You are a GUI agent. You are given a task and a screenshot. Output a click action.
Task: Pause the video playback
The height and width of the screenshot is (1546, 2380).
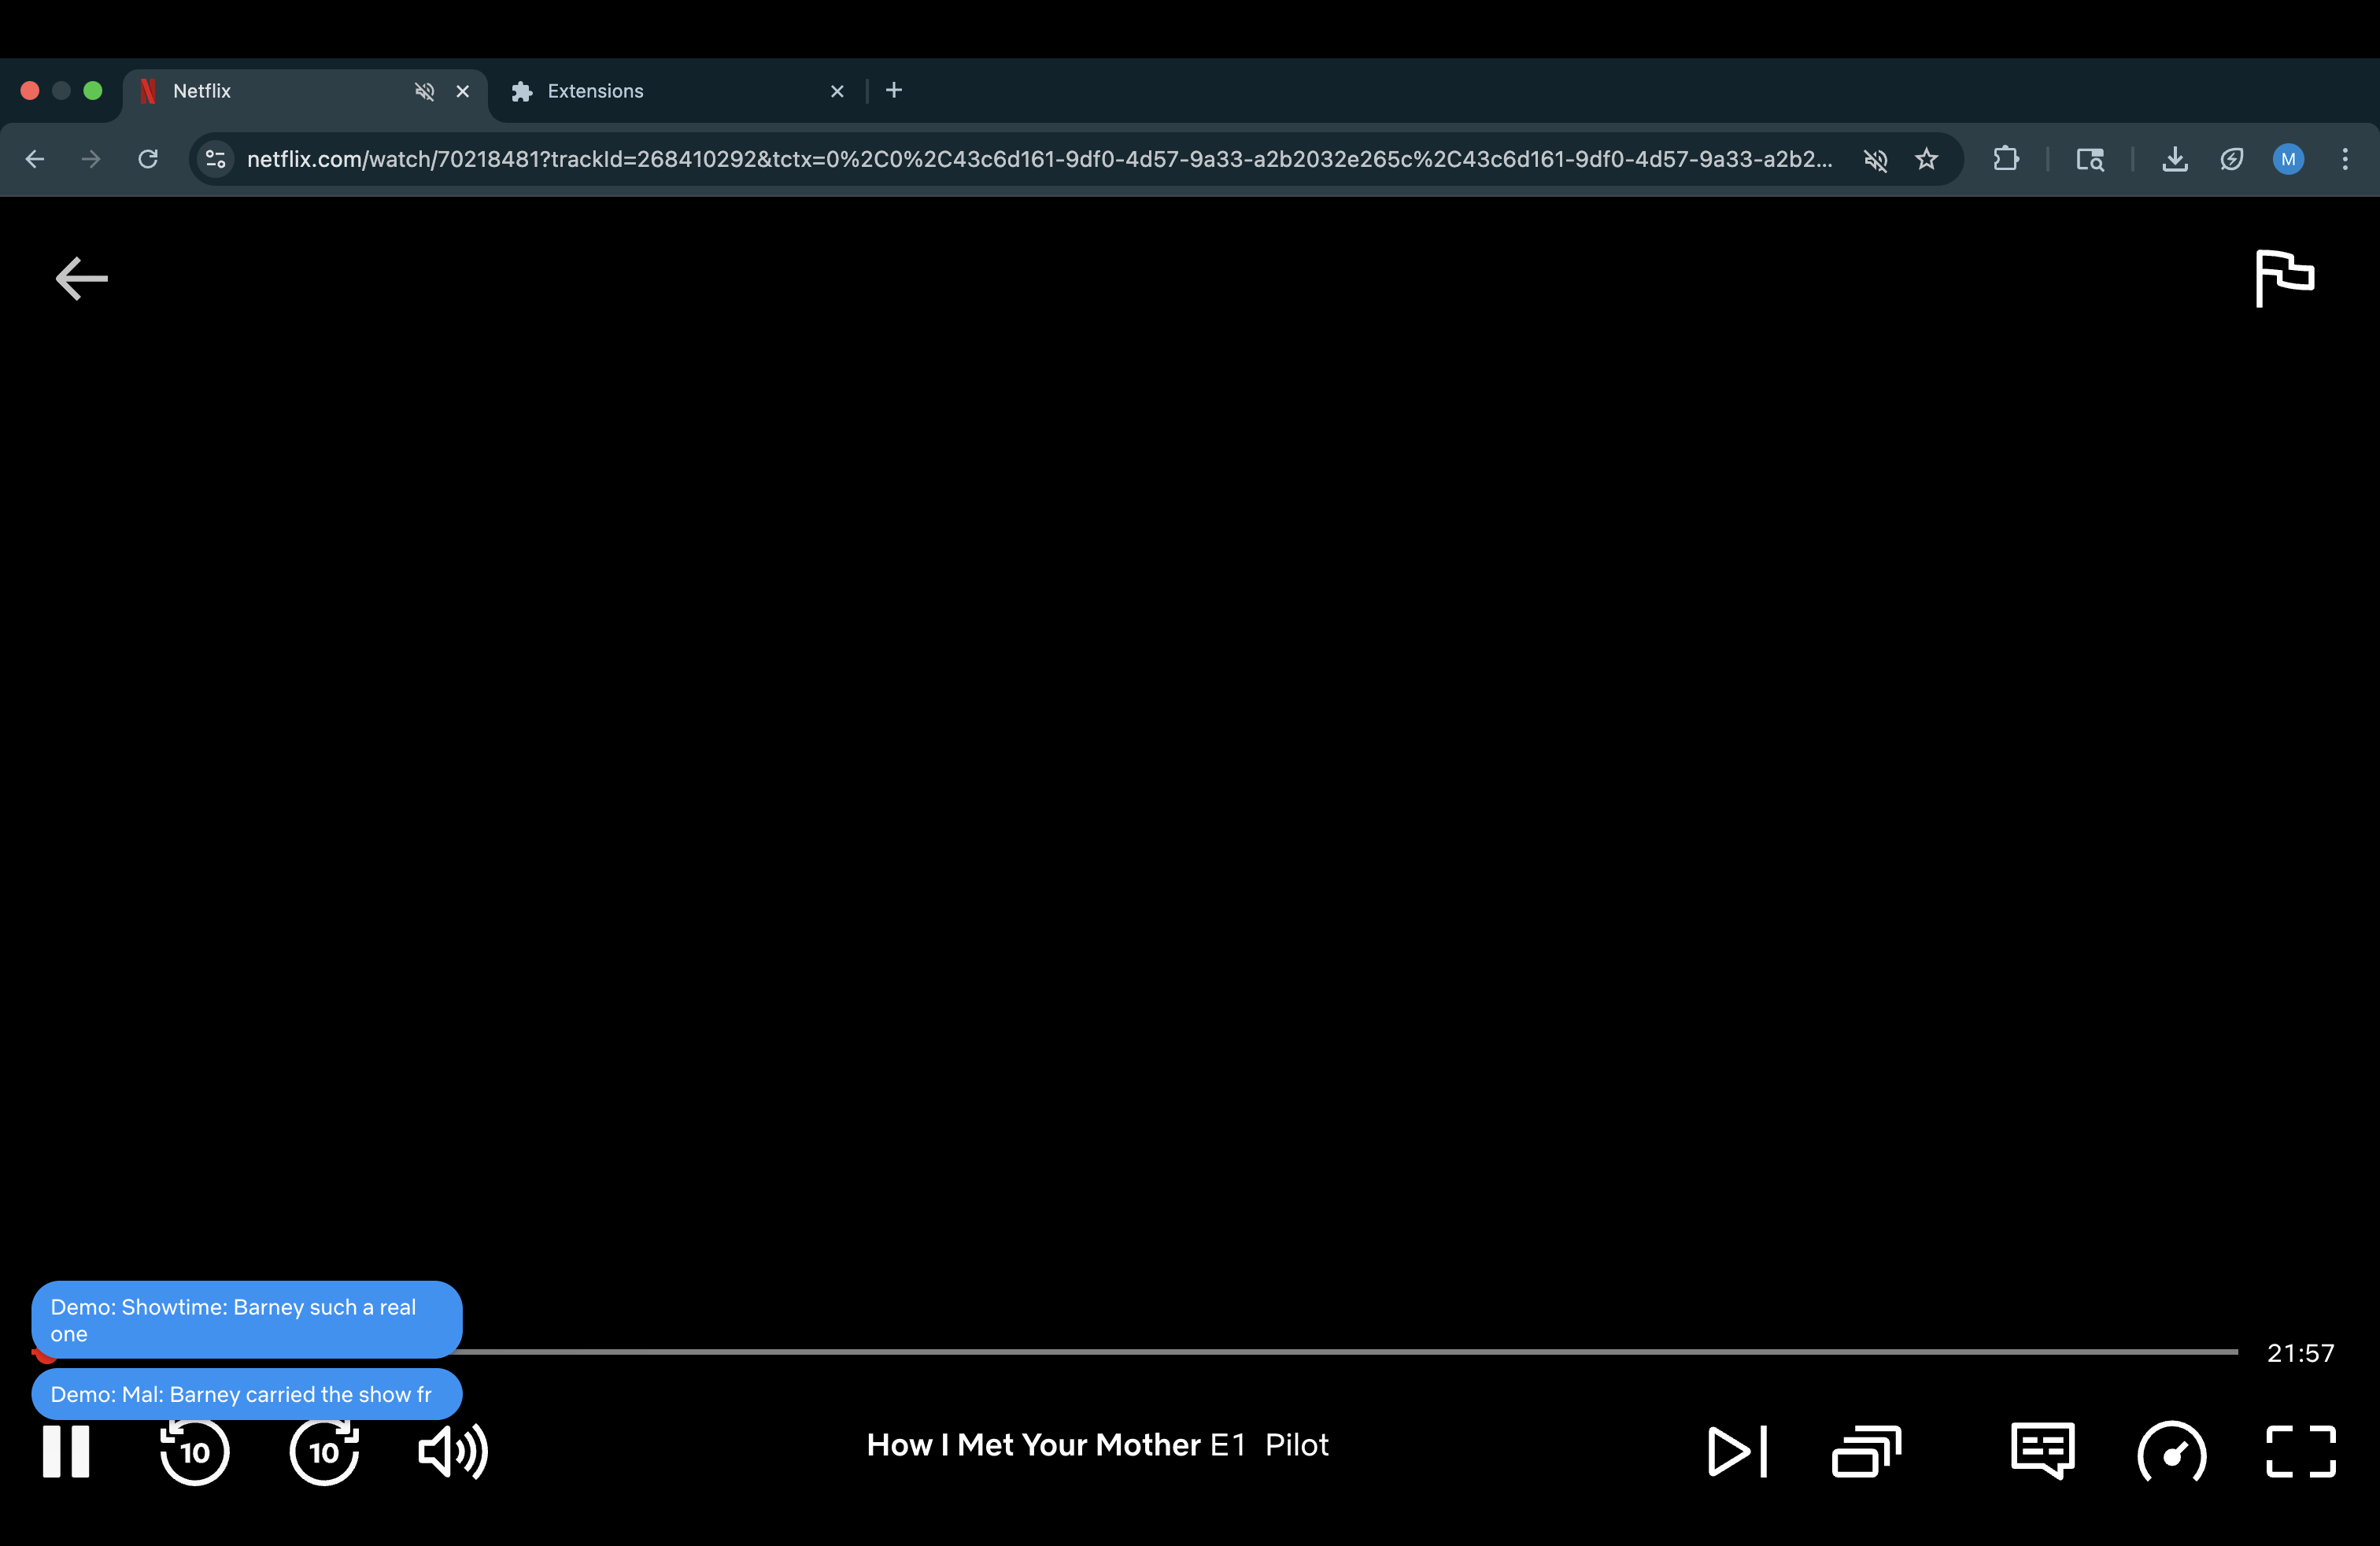pos(66,1450)
